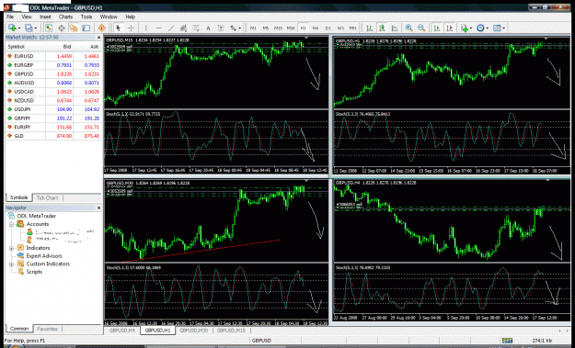This screenshot has width=575, height=348.
Task: Select the Vertical Line drawing tool
Action: [x=146, y=28]
